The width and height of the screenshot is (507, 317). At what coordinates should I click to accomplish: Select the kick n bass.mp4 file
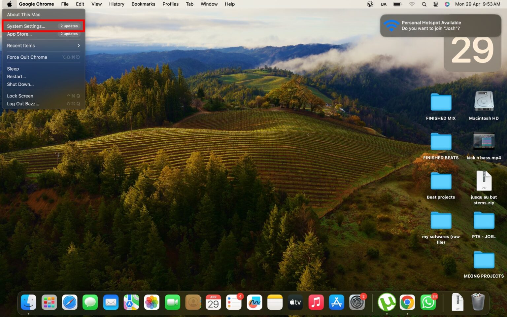484,142
